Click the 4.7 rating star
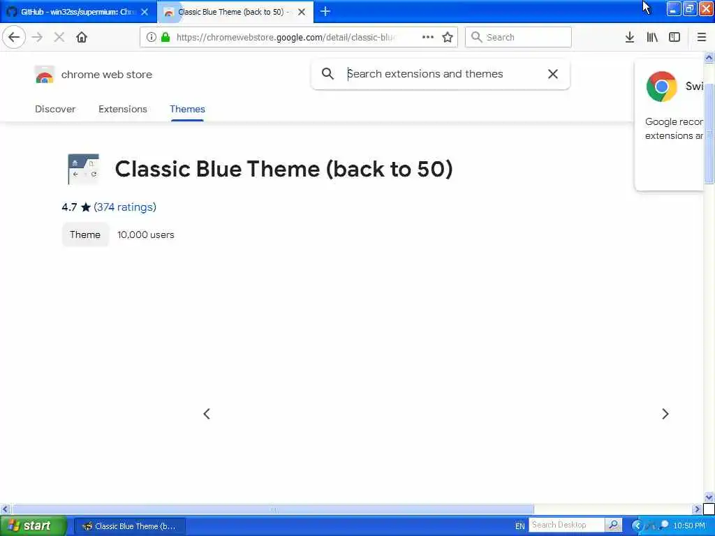715x536 pixels. tap(86, 207)
